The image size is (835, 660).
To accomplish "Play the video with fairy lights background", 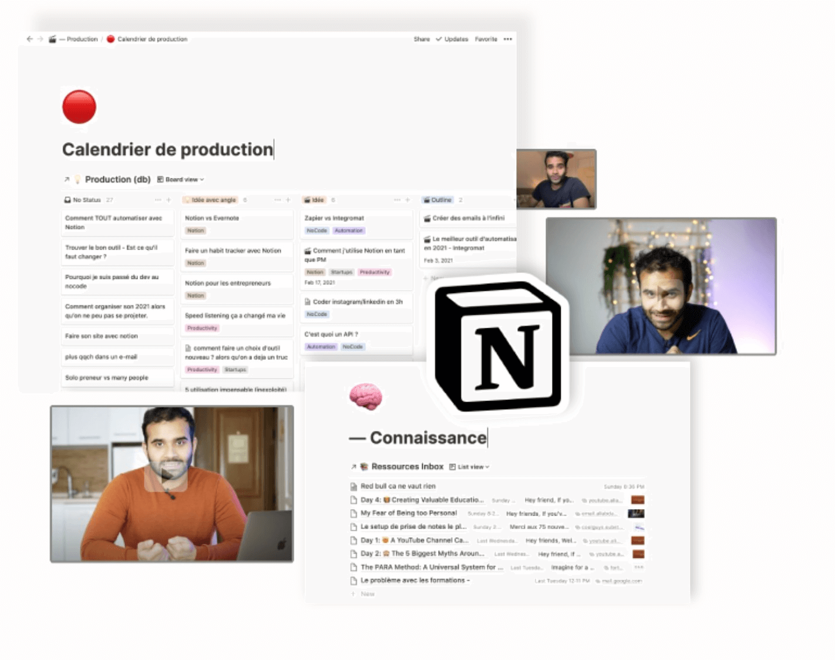I will click(662, 292).
